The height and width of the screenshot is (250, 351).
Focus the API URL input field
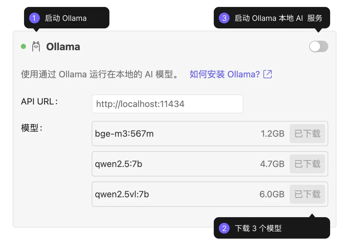pos(167,104)
